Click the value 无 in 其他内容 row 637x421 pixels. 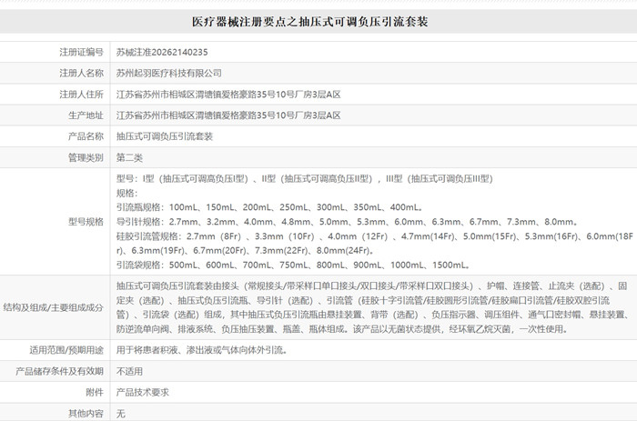(121, 414)
